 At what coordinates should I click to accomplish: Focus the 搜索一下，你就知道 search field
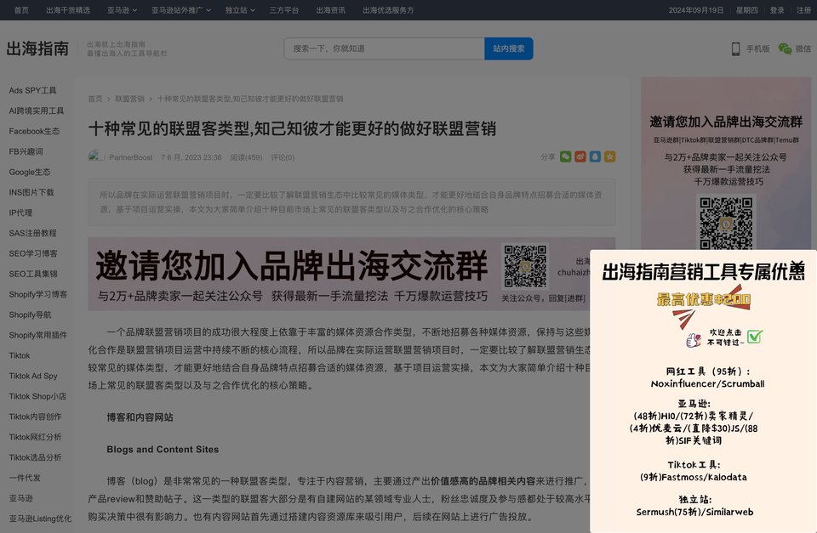[x=385, y=48]
